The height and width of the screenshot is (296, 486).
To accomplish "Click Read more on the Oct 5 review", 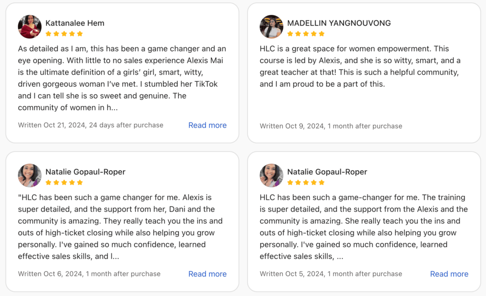I will 449,274.
